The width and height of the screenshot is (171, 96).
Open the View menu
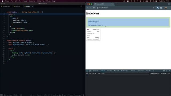click(20, 1)
